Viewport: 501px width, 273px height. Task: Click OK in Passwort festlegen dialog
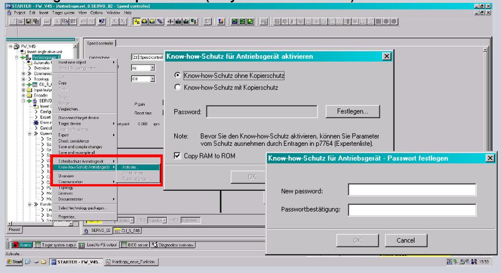pyautogui.click(x=357, y=240)
